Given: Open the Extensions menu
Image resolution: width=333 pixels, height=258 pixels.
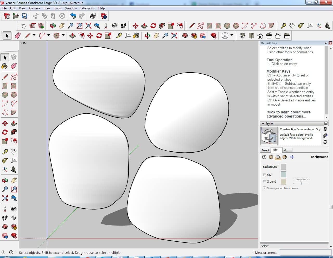Looking at the screenshot, I should click(x=87, y=8).
